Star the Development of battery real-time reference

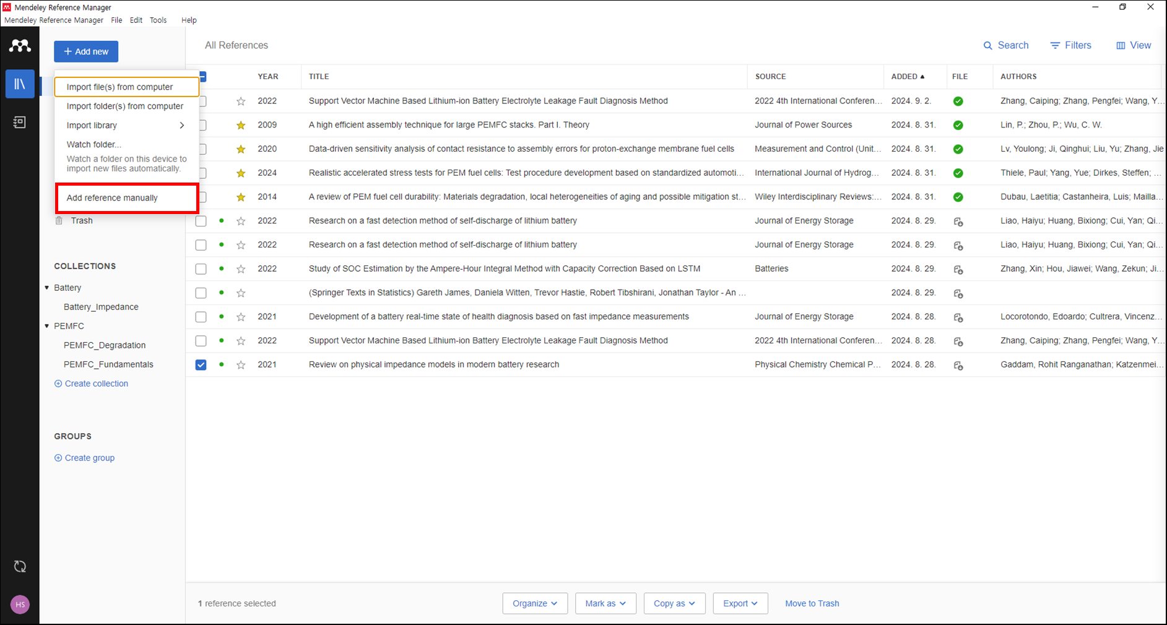[x=241, y=317]
